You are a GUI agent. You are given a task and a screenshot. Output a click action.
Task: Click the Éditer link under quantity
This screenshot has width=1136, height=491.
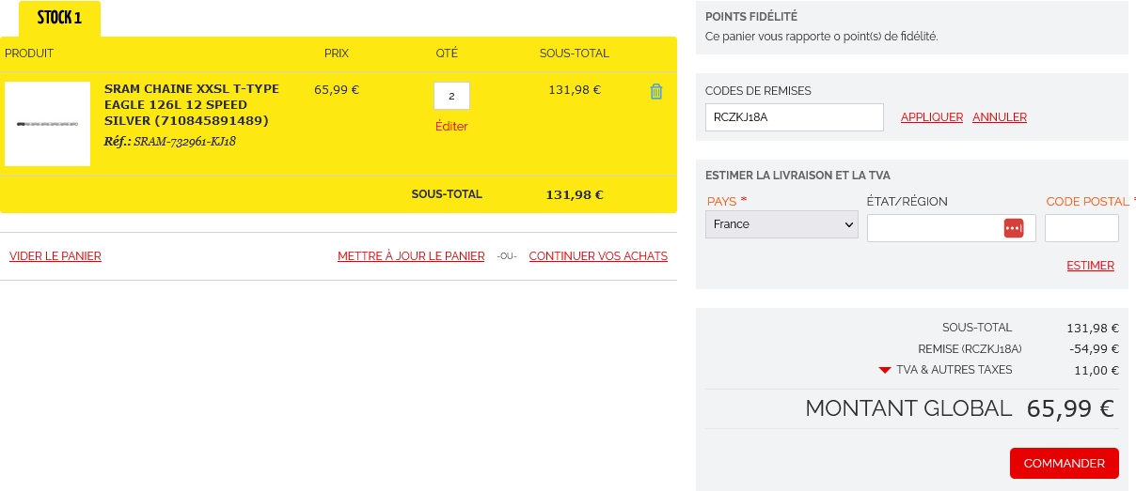pyautogui.click(x=451, y=127)
